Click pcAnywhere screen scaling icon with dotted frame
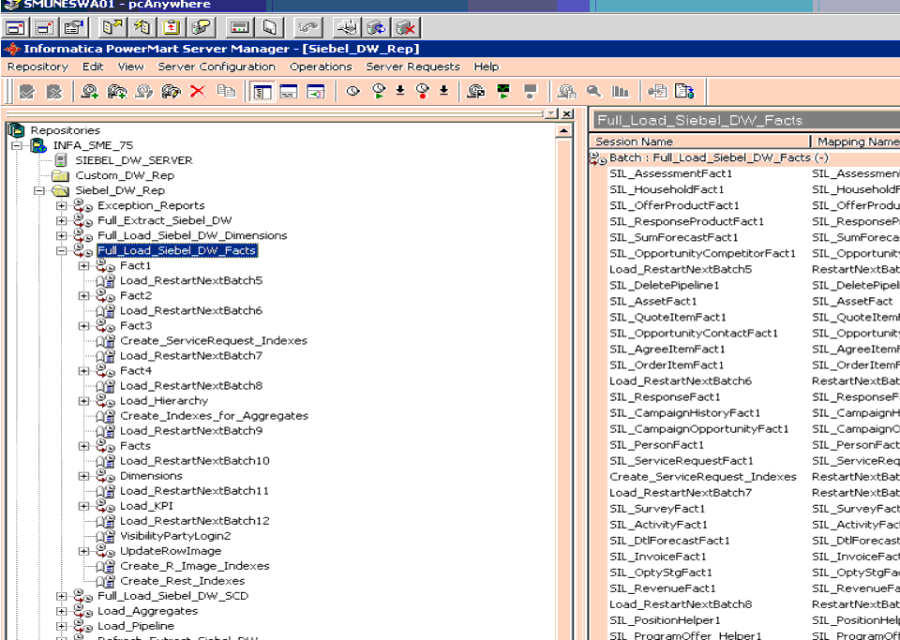This screenshot has width=900, height=640. (45, 27)
